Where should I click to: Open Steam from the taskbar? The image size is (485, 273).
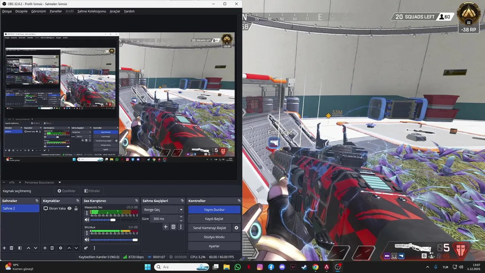[x=304, y=267]
